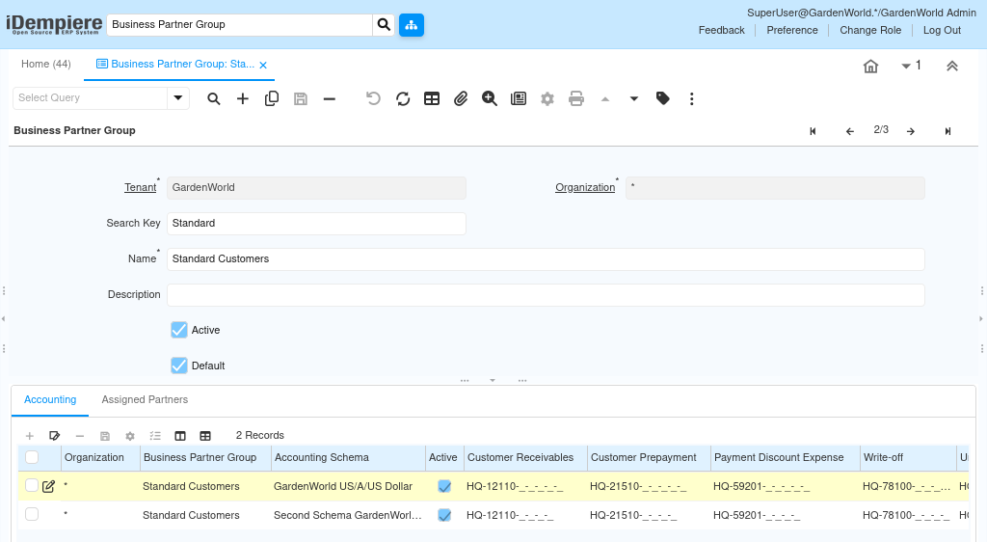The width and height of the screenshot is (987, 542).
Task: Collapse the header with double chevron
Action: click(952, 66)
